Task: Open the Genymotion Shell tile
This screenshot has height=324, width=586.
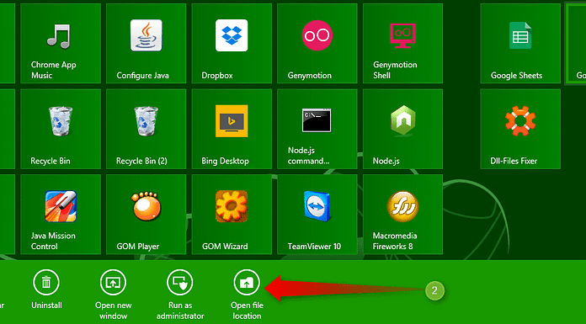Action: coord(402,44)
